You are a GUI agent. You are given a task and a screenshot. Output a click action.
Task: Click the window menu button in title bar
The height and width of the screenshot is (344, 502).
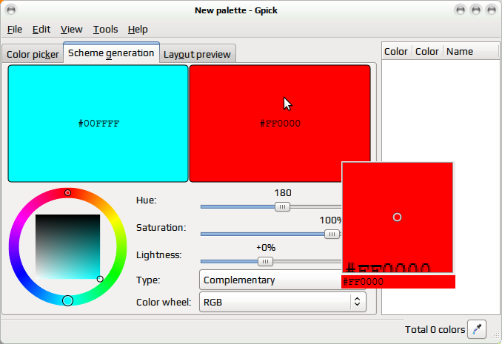11,10
